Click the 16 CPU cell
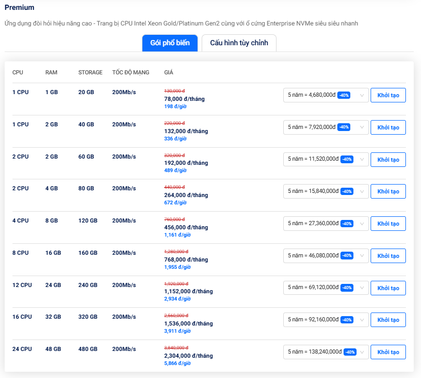 (x=22, y=317)
